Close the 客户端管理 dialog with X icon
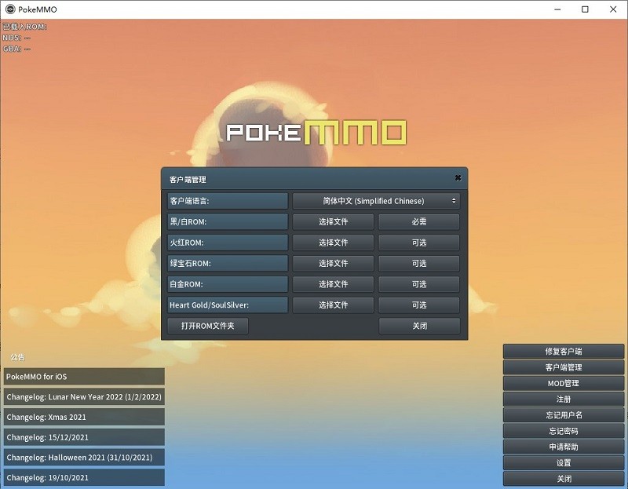628x489 pixels. [458, 178]
